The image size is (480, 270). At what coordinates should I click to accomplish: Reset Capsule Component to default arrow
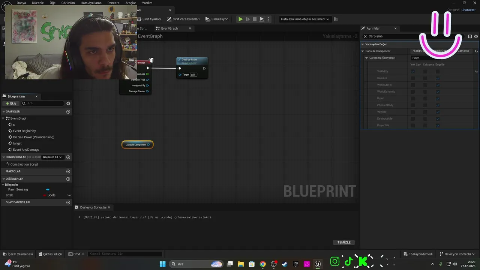point(476,51)
